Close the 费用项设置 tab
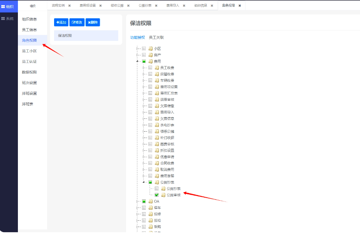Image resolution: width=360 pixels, height=236 pixels. [x=101, y=6]
